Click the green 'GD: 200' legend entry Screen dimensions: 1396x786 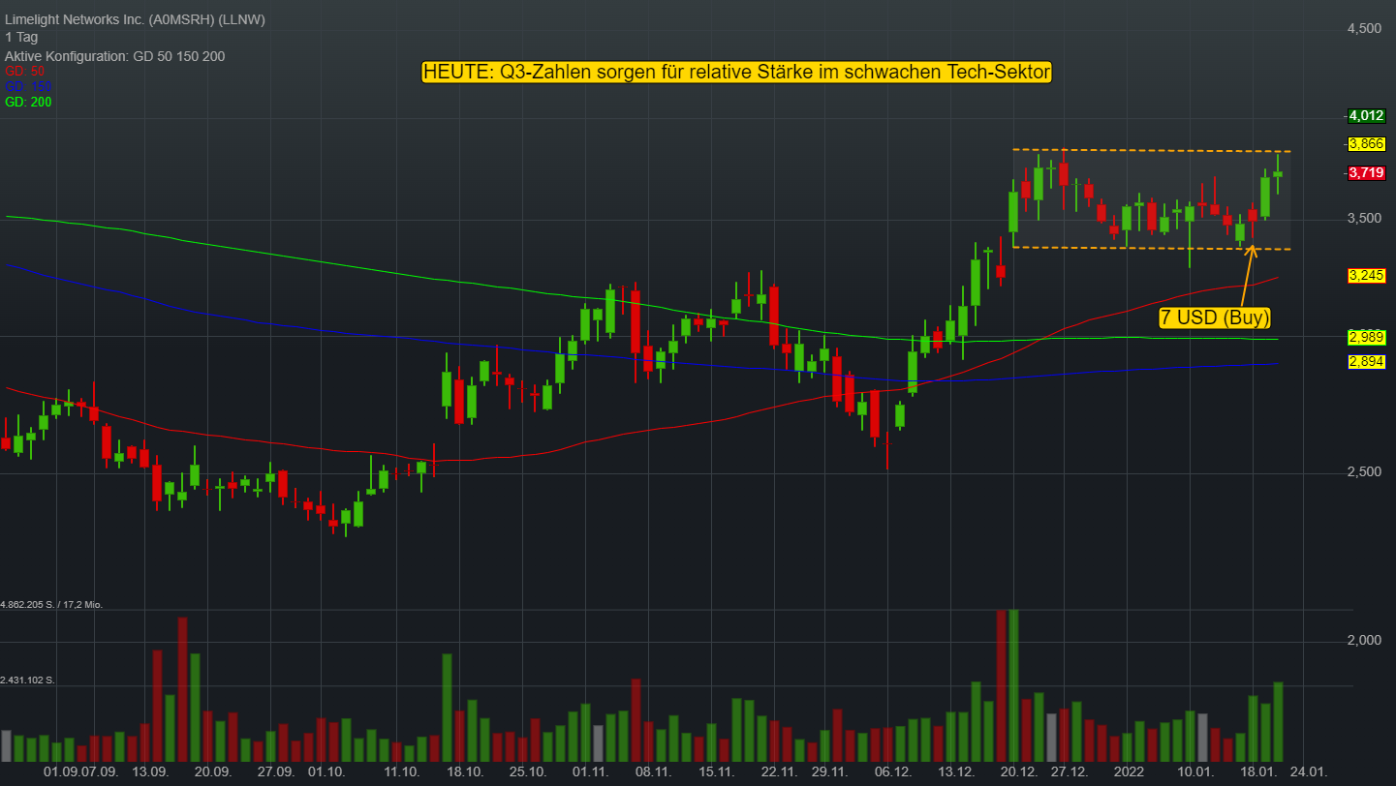click(x=28, y=102)
